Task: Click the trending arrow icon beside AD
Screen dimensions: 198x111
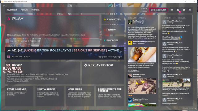Action: click(9, 51)
